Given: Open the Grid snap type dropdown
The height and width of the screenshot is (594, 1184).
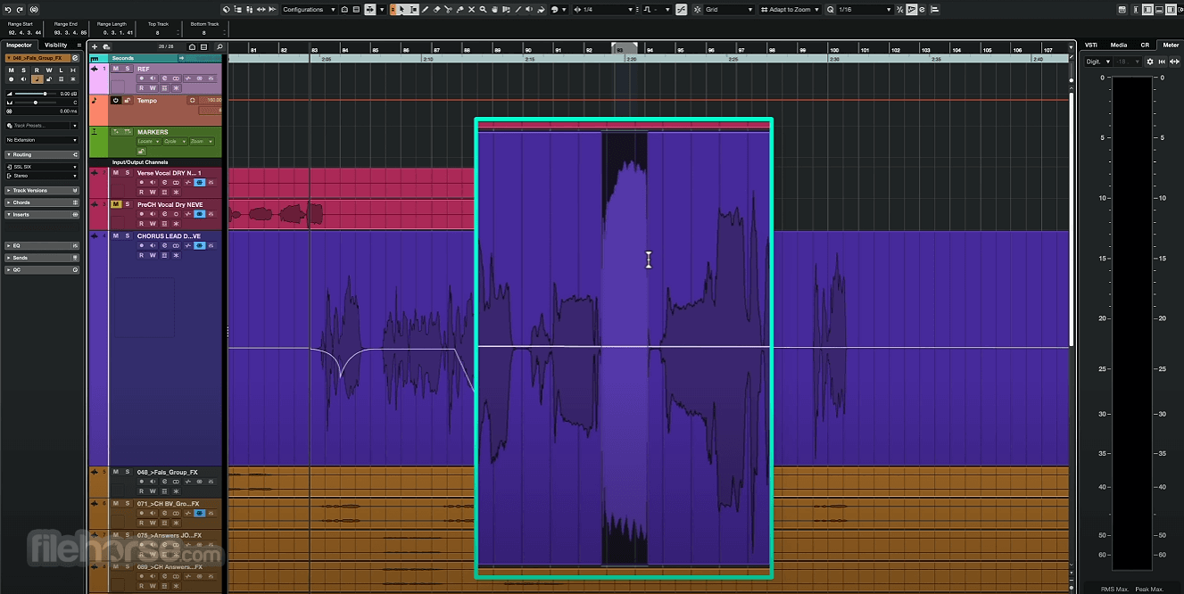Looking at the screenshot, I should pos(729,9).
